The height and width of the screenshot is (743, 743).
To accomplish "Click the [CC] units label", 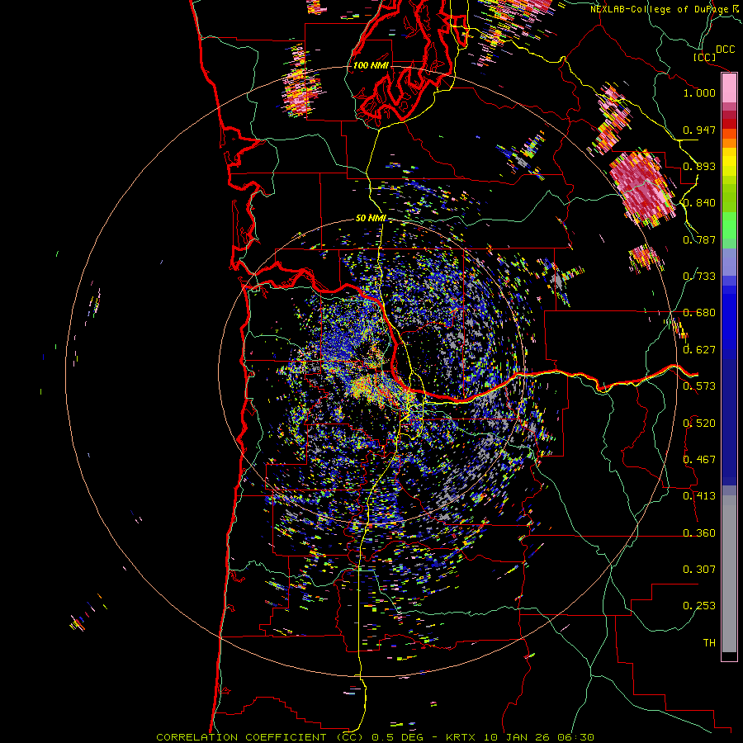I will pyautogui.click(x=705, y=57).
